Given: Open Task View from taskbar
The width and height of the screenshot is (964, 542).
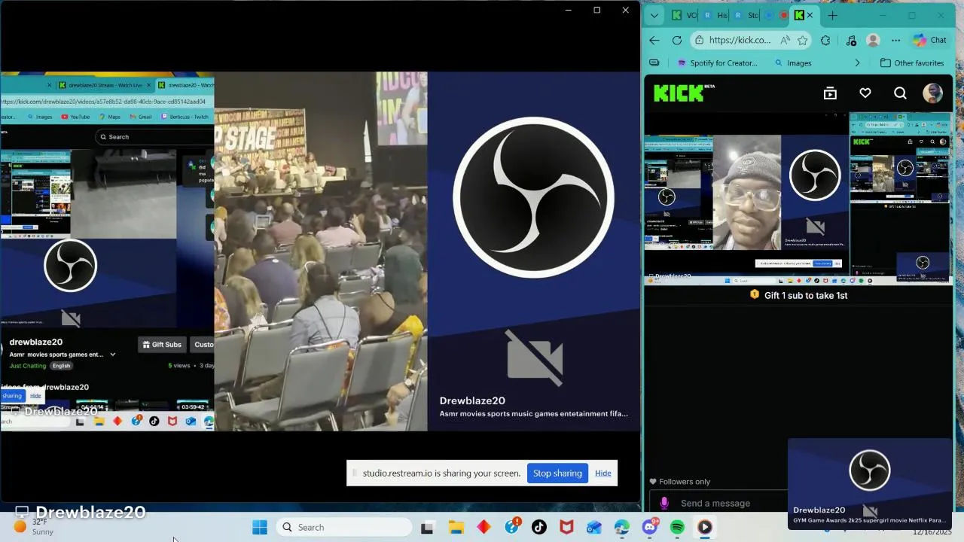Looking at the screenshot, I should (427, 528).
